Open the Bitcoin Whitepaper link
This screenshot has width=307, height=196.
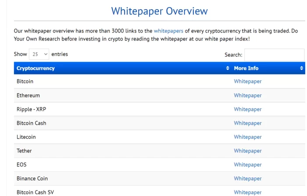(247, 81)
